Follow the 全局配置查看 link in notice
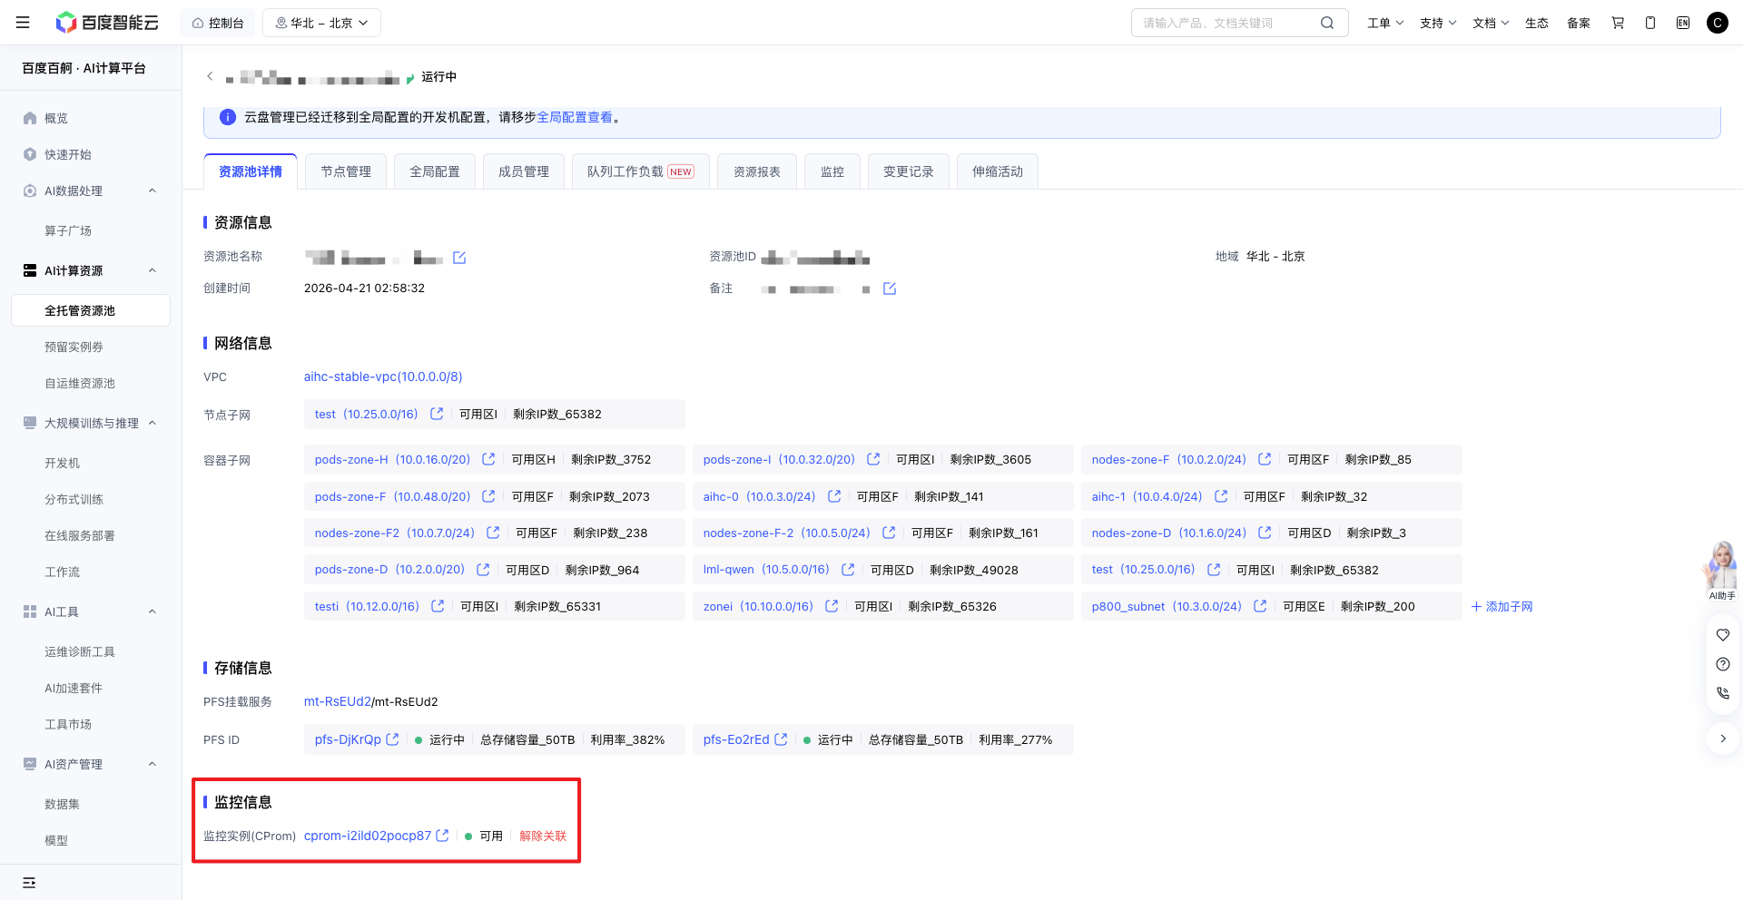 click(x=575, y=117)
